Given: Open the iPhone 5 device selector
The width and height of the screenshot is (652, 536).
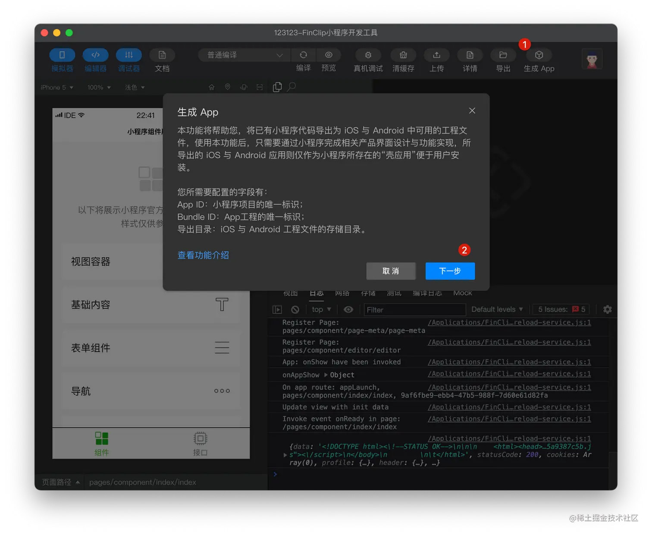Looking at the screenshot, I should click(x=56, y=87).
